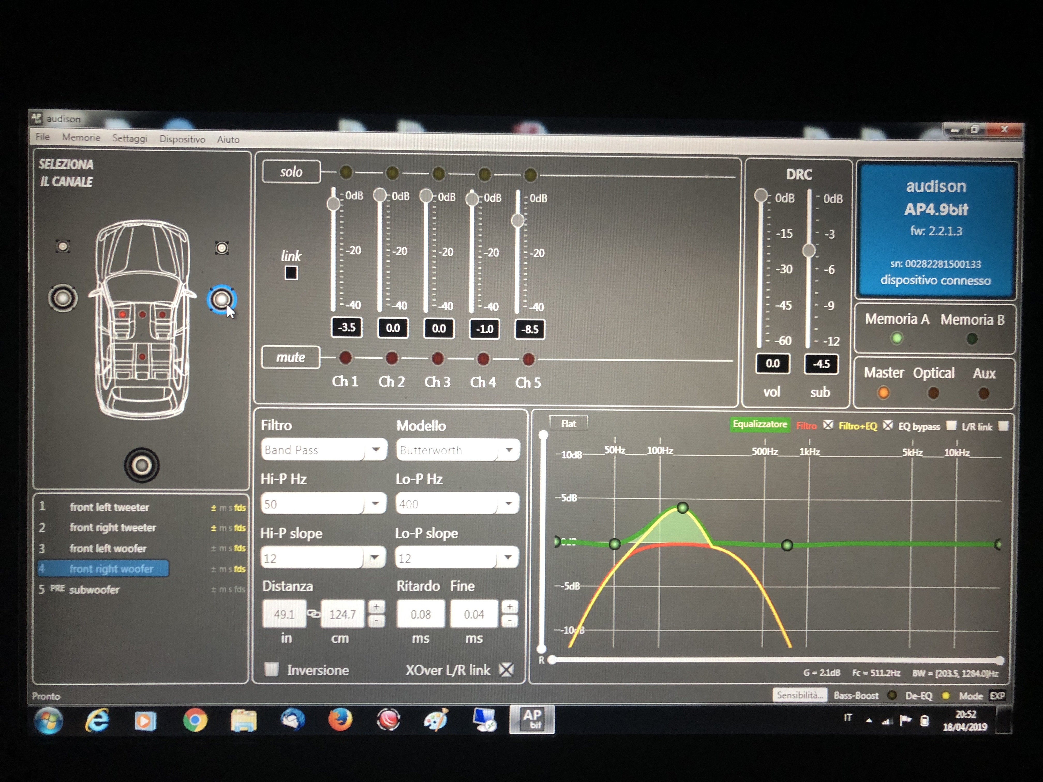Select front left tweeter channel row
Viewport: 1043px width, 782px height.
pos(142,507)
